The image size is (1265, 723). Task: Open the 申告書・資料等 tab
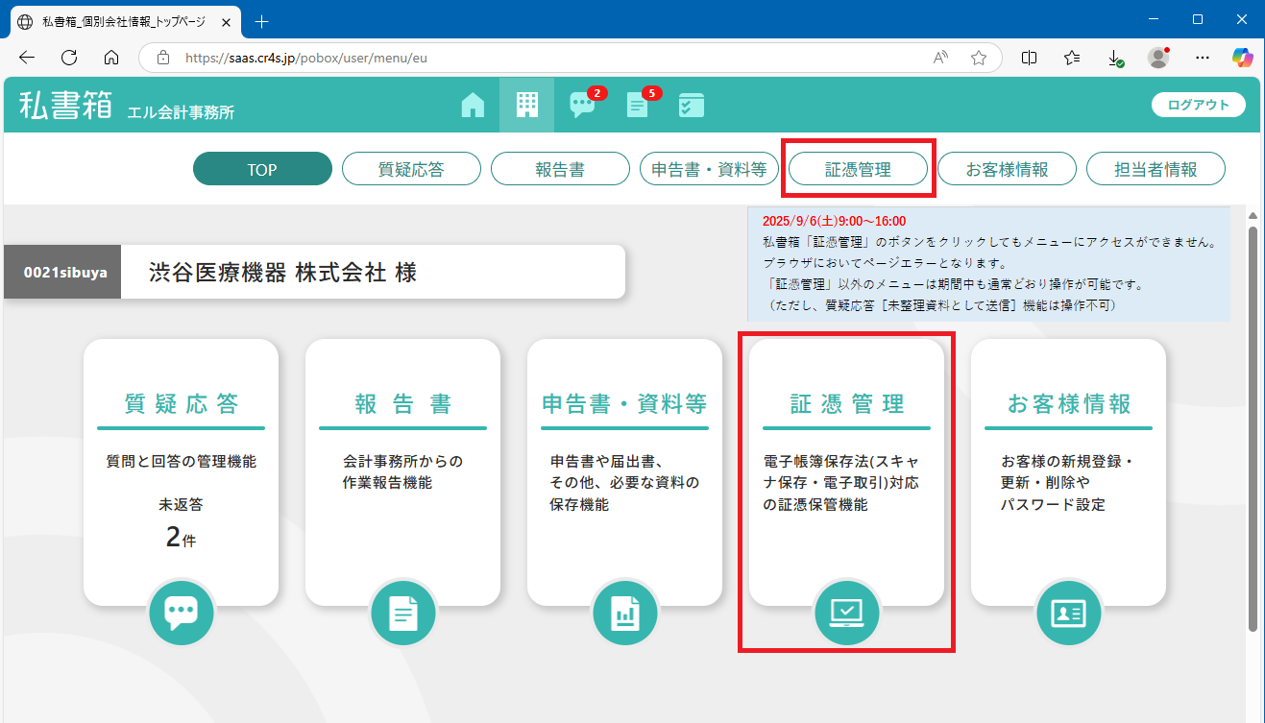point(709,169)
